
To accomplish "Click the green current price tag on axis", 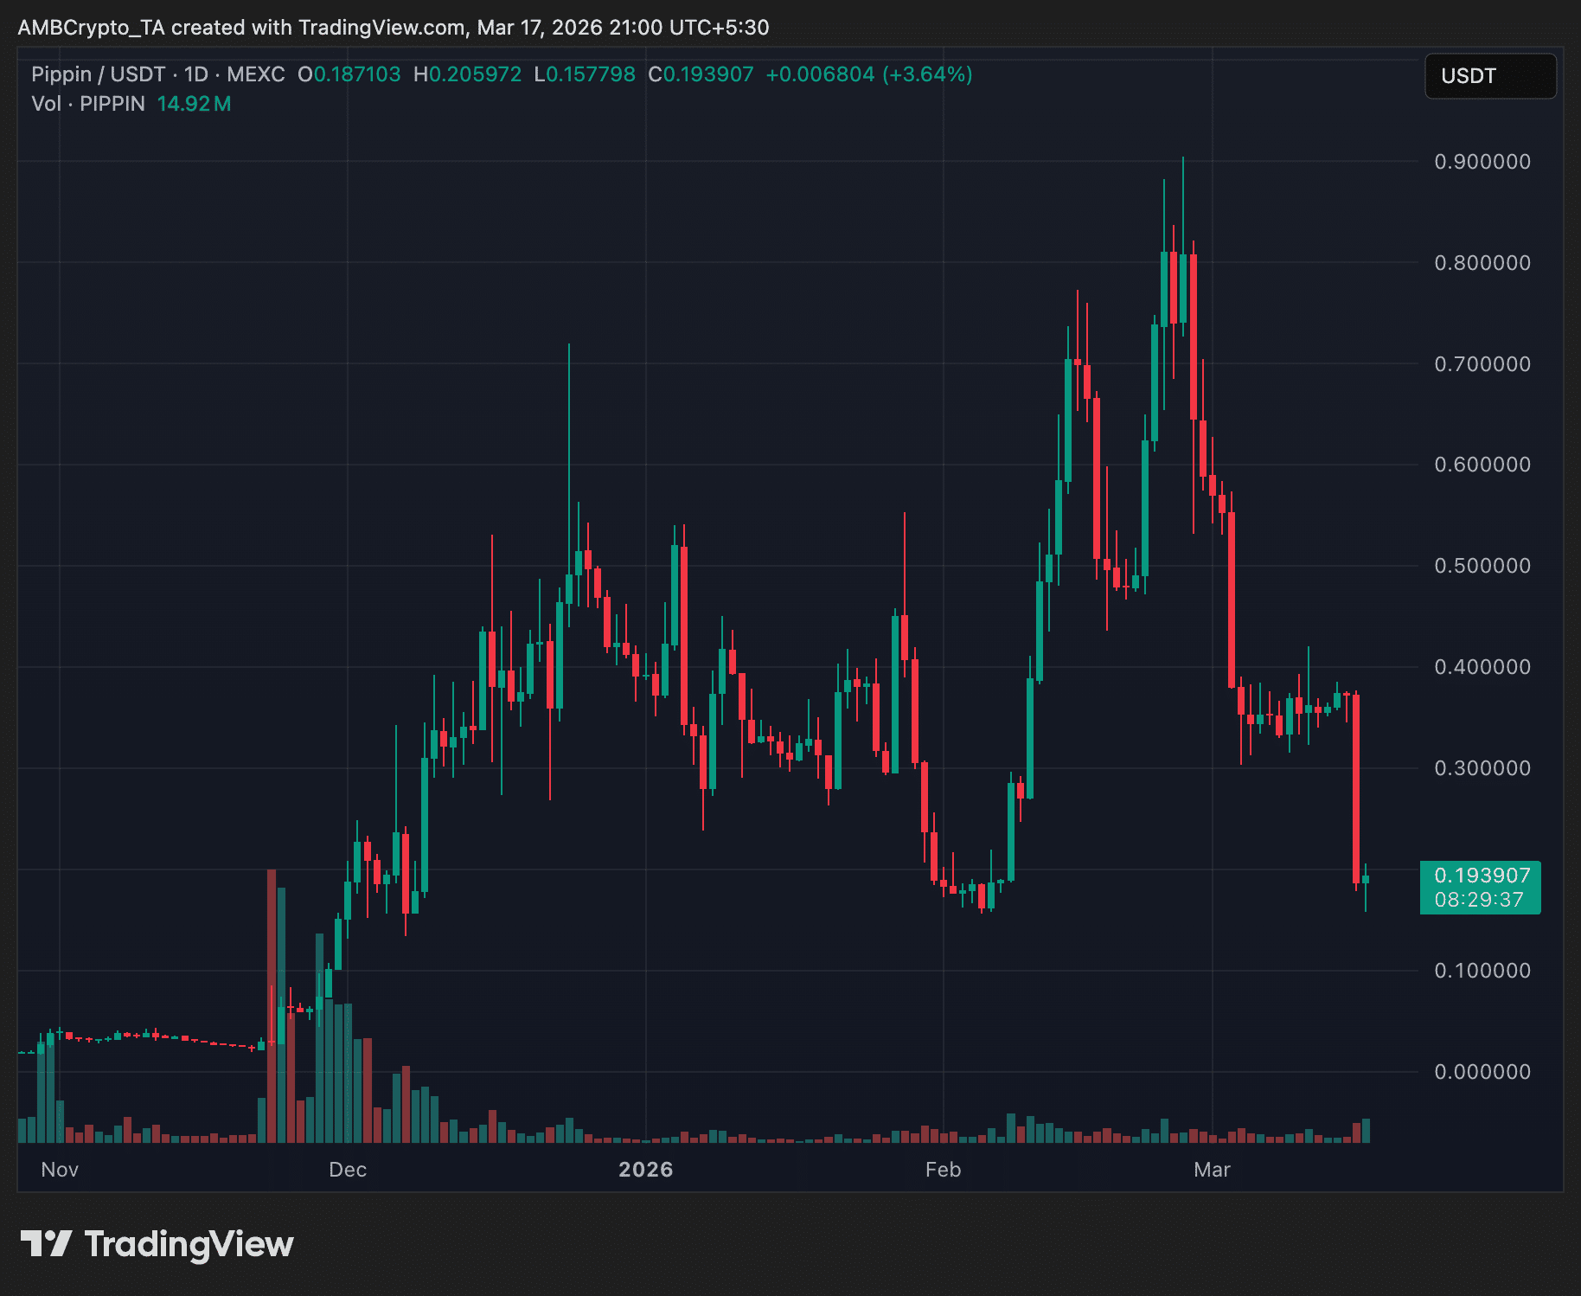I will point(1480,888).
